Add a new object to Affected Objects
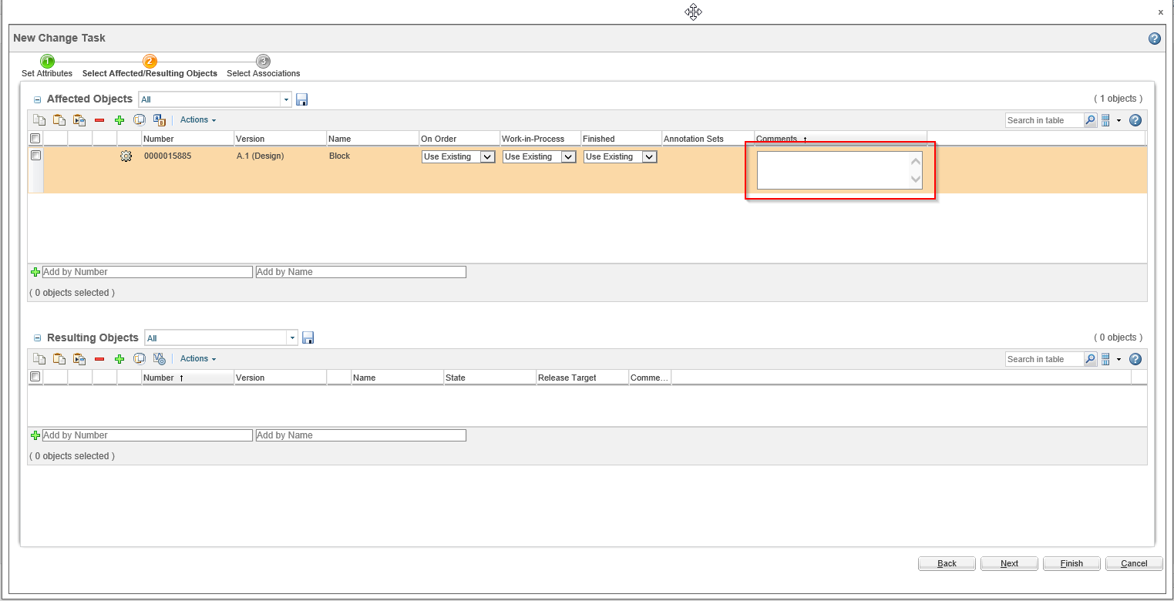1174x601 pixels. tap(119, 119)
